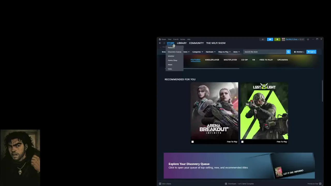This screenshot has width=331, height=186.
Task: Open Downloads - 1 of 1 Items Complete
Action: pos(241,184)
